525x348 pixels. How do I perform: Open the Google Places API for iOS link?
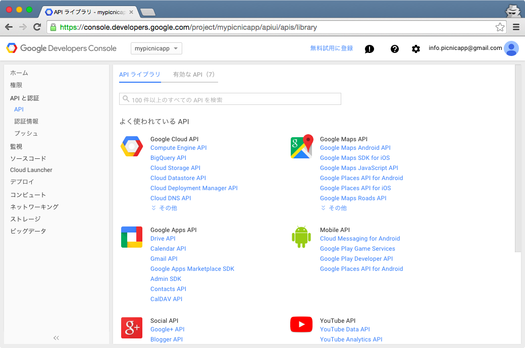click(355, 188)
